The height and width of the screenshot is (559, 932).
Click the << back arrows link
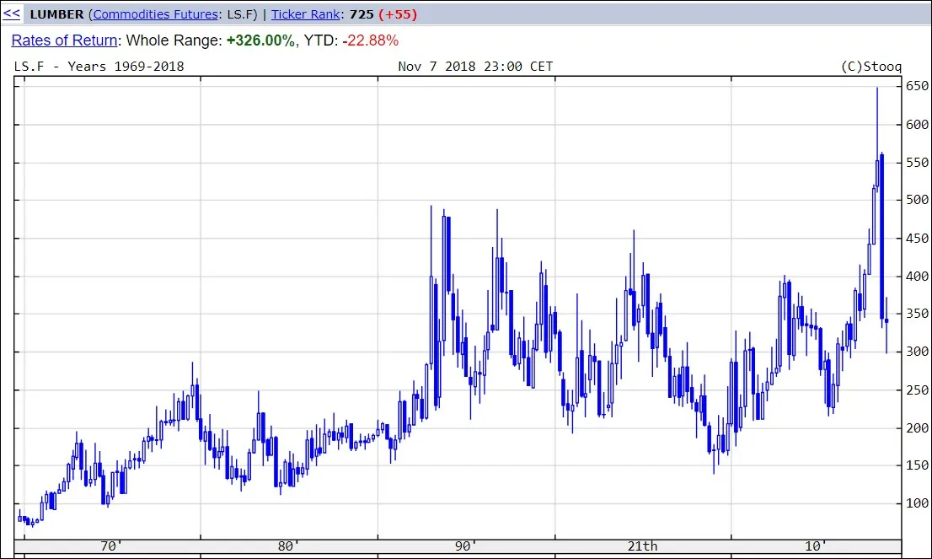coord(11,13)
